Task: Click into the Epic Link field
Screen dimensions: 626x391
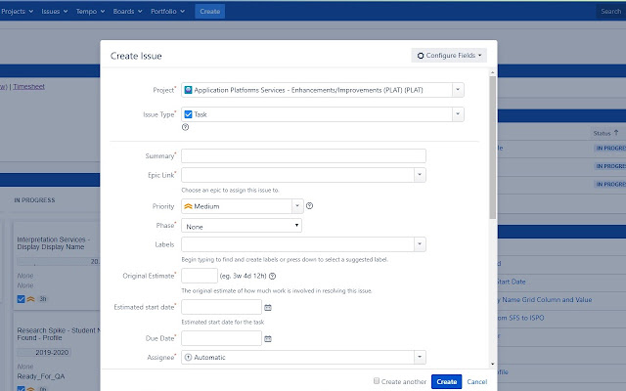Action: (297, 175)
